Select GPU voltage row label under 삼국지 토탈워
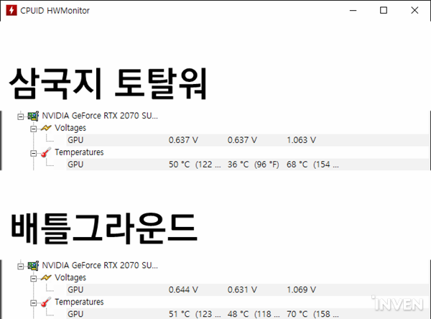431x319 pixels. point(75,140)
